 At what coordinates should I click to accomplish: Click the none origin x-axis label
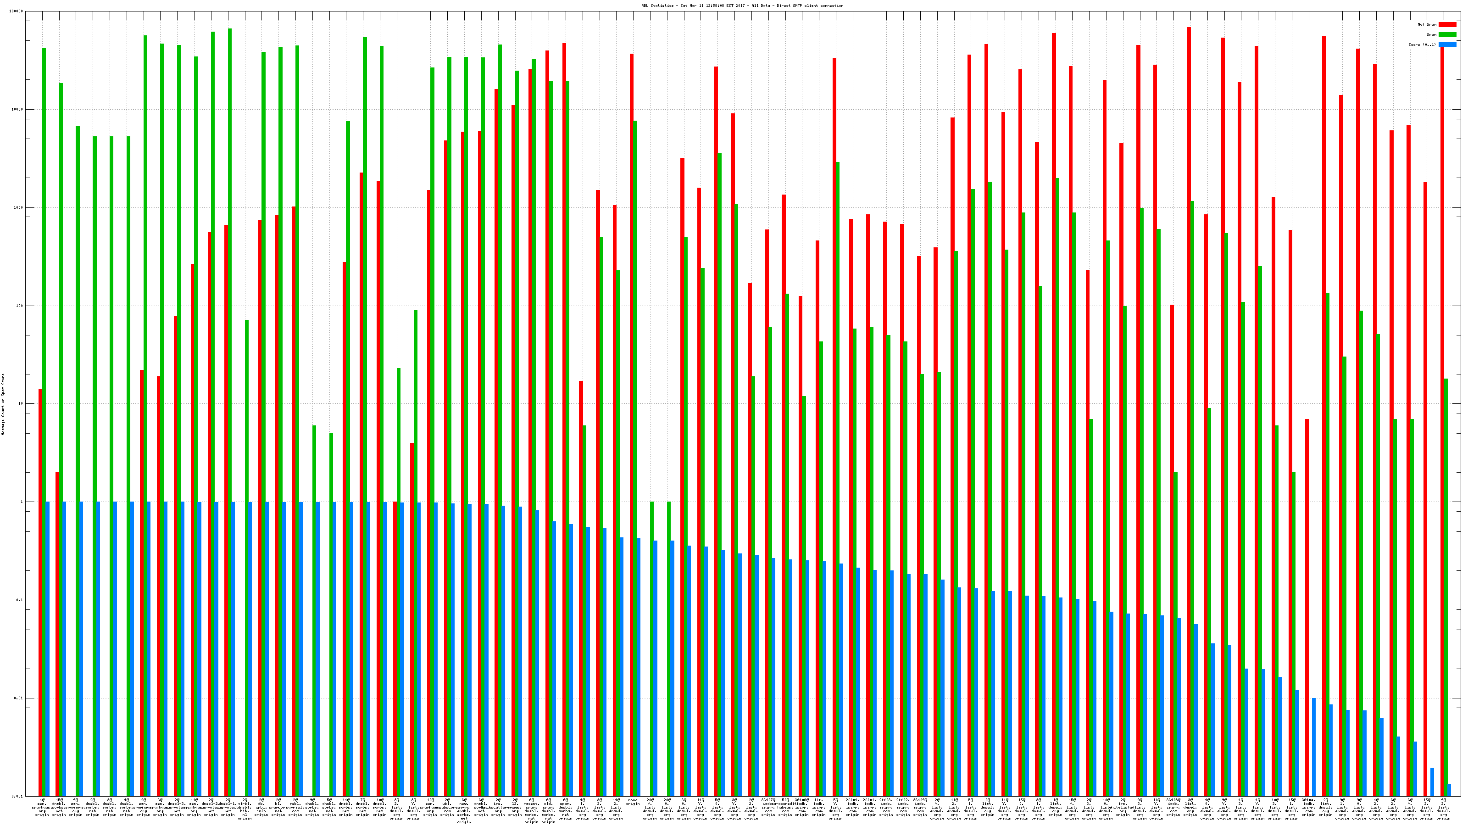tap(633, 802)
